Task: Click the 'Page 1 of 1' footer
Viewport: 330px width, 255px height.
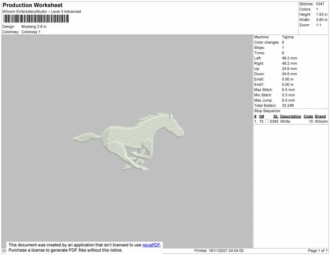Action: (x=318, y=251)
